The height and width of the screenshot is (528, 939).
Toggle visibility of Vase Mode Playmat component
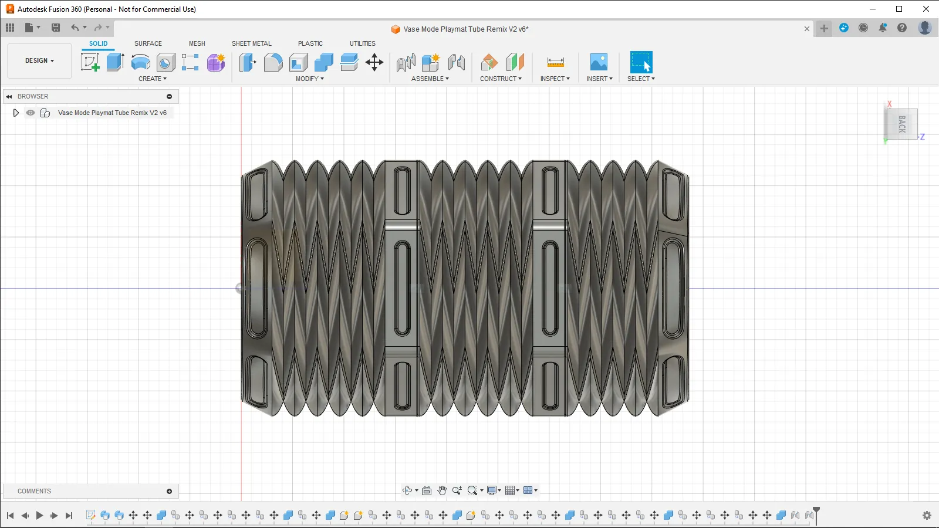coord(31,113)
